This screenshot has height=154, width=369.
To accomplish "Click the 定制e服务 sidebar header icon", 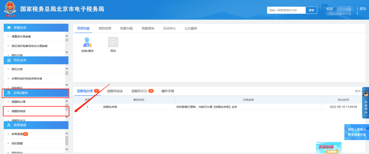I will tap(9, 93).
